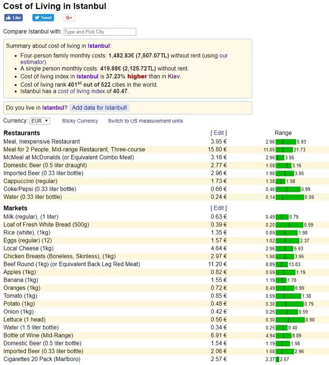Image resolution: width=329 pixels, height=365 pixels.
Task: Select the 'Cappuccino (regular)' row label
Action: [x=30, y=181]
